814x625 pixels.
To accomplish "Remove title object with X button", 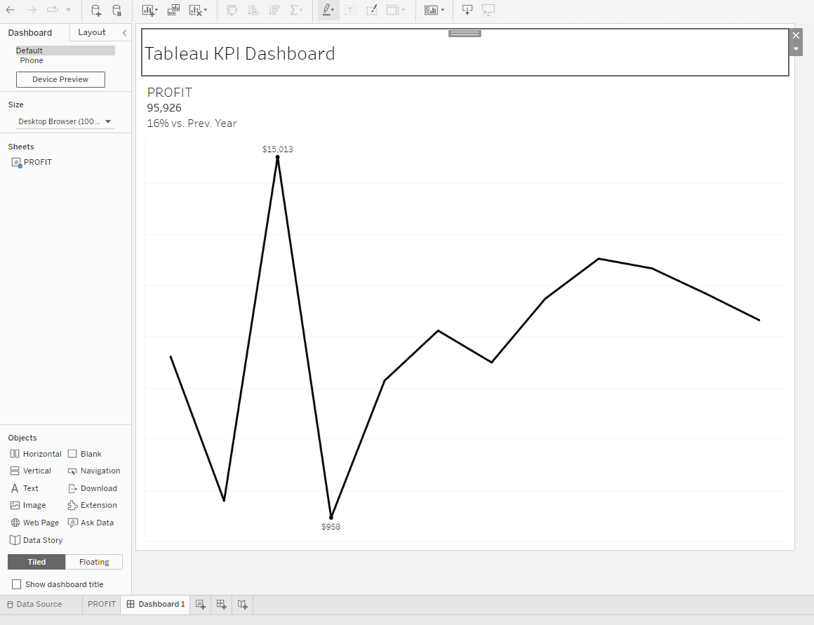I will [x=796, y=35].
